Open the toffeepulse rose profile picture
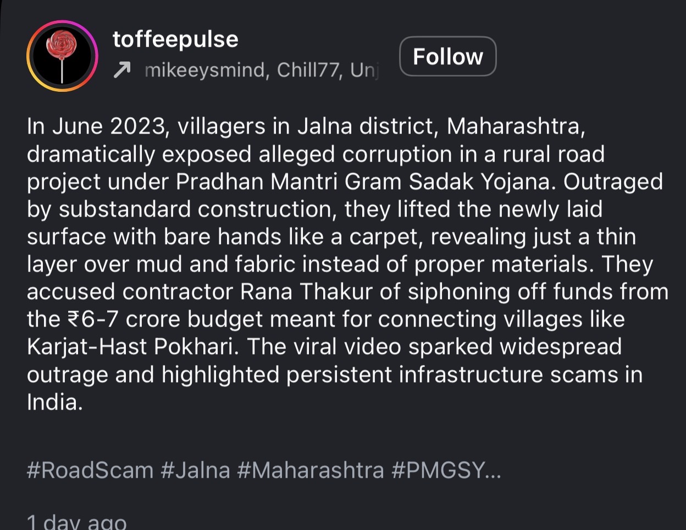Screen dimensions: 686x530 pos(62,56)
